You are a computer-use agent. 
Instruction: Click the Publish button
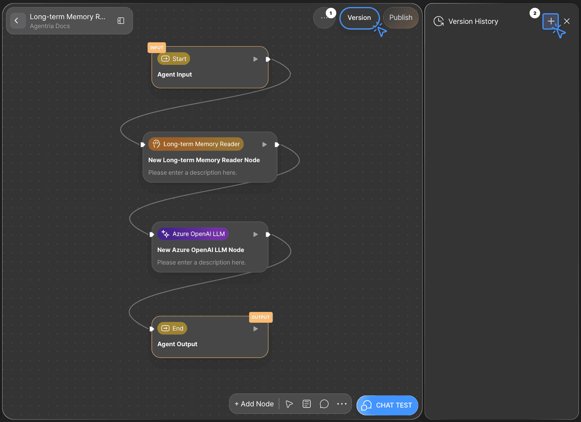point(401,18)
